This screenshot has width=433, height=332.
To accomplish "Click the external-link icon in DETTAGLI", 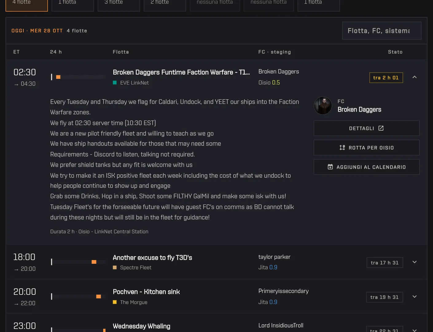I will click(x=381, y=128).
